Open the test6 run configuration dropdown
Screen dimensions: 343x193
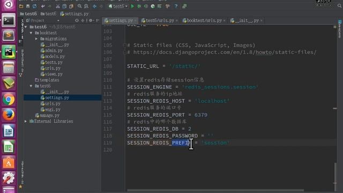118,6
